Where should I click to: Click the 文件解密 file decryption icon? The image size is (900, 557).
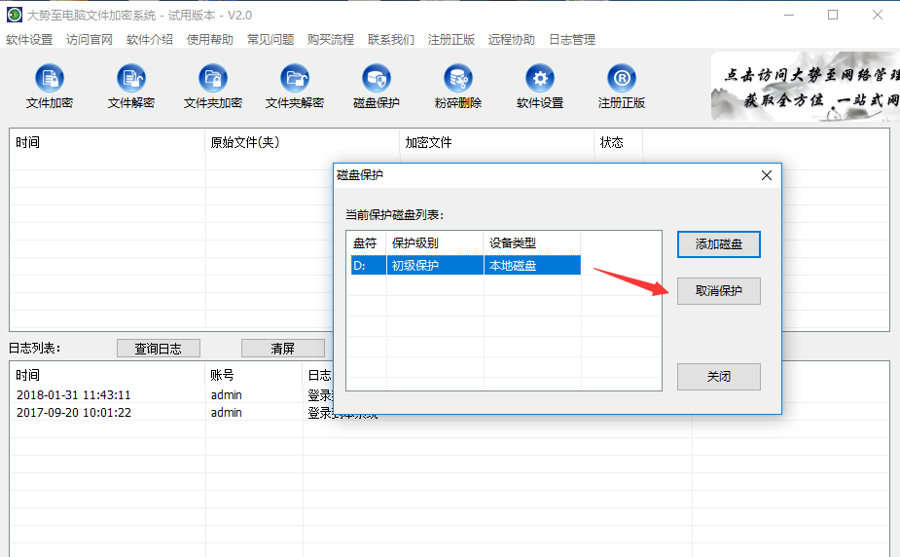(131, 79)
